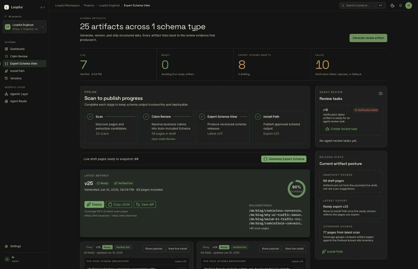Click the Install Path rocket icon in sidebar

[6, 71]
